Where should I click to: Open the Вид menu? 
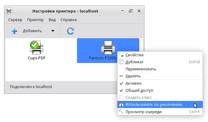52,20
